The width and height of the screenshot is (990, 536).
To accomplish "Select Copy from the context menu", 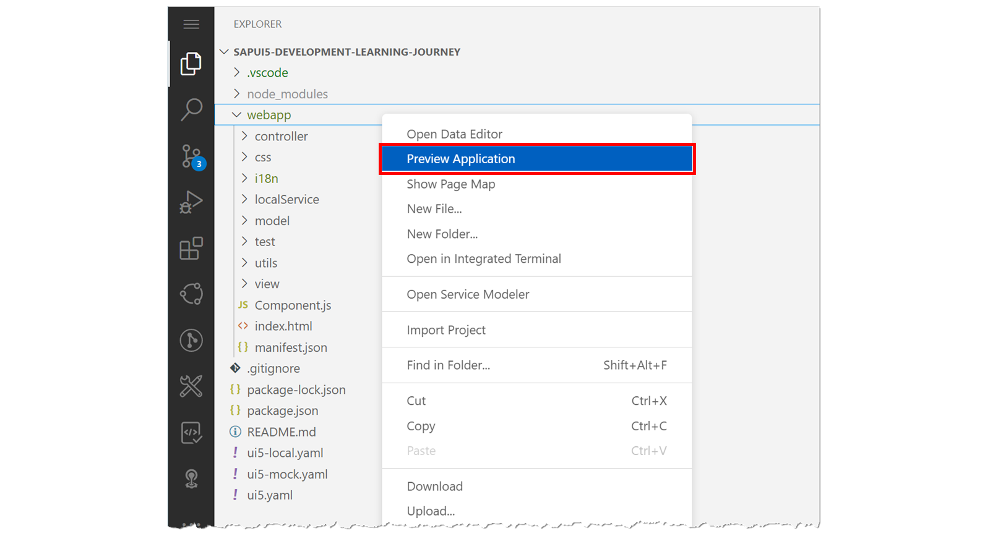I will click(536, 426).
